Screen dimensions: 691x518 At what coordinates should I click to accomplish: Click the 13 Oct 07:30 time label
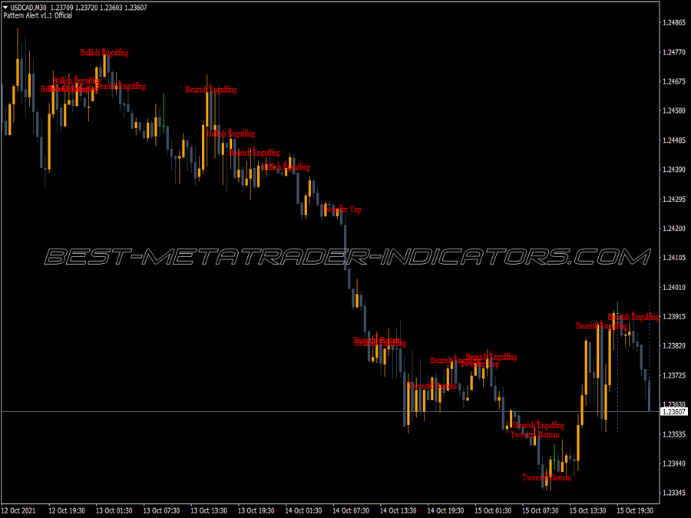(161, 510)
